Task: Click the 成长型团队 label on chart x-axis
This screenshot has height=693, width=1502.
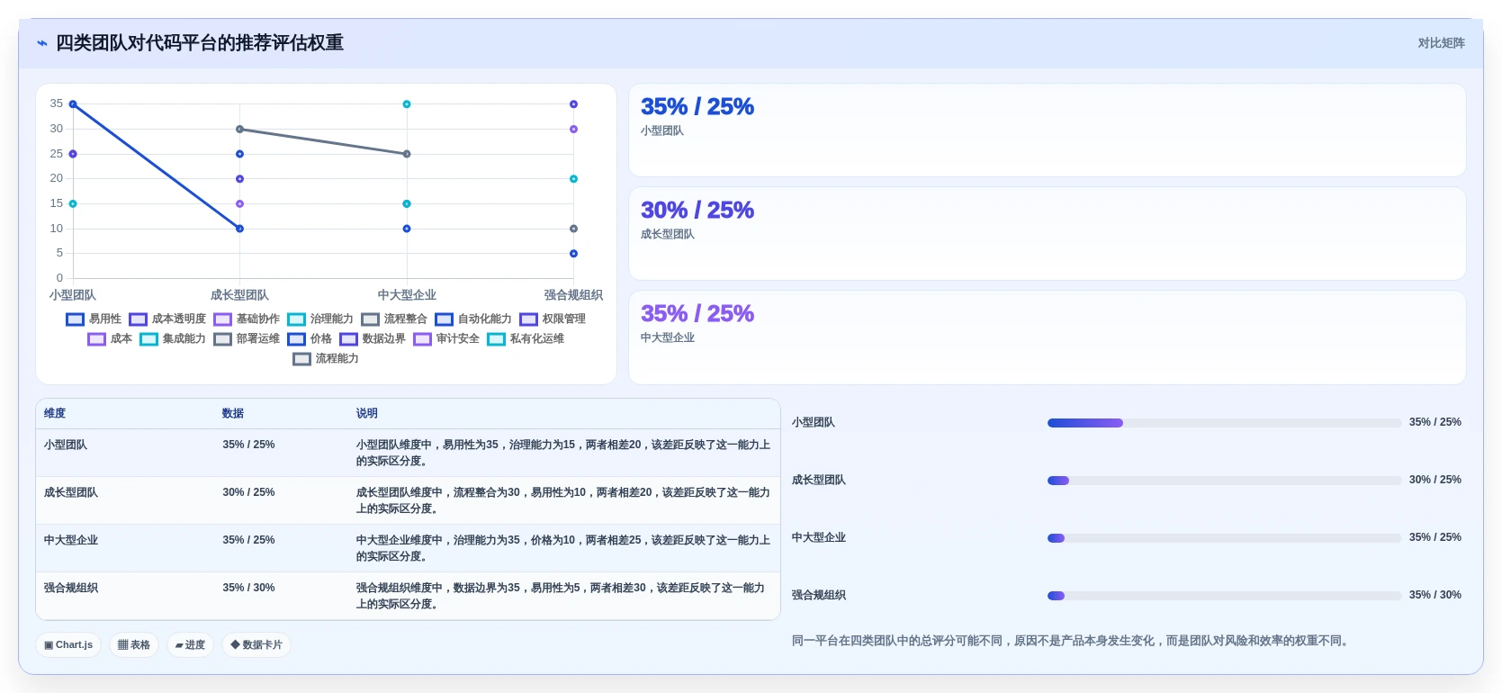Action: (x=239, y=295)
